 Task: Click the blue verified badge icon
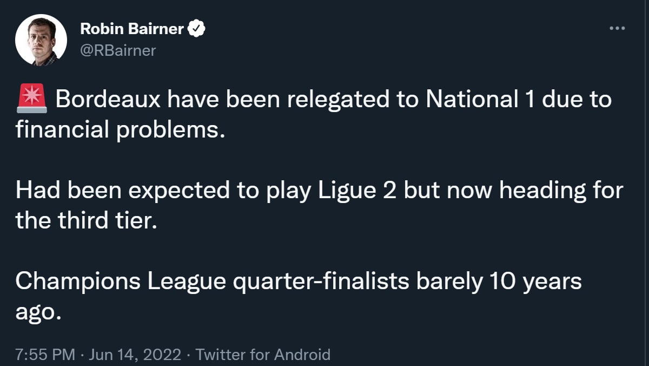pos(195,29)
